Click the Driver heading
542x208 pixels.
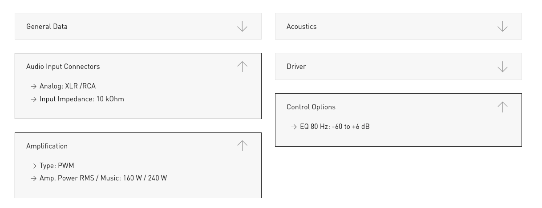[x=296, y=67]
